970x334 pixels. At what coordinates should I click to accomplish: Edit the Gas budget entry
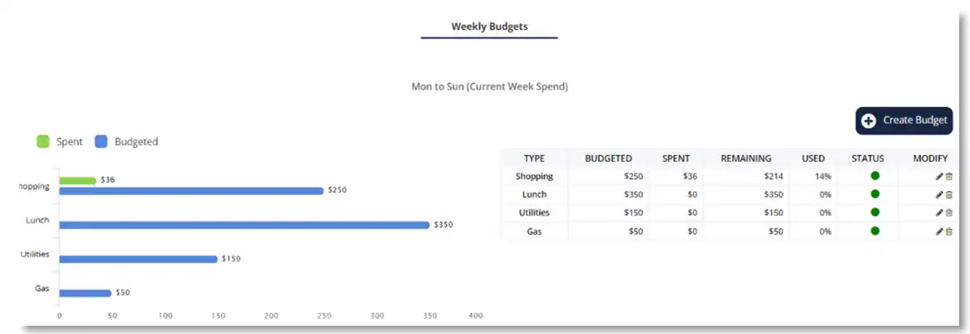pos(939,232)
